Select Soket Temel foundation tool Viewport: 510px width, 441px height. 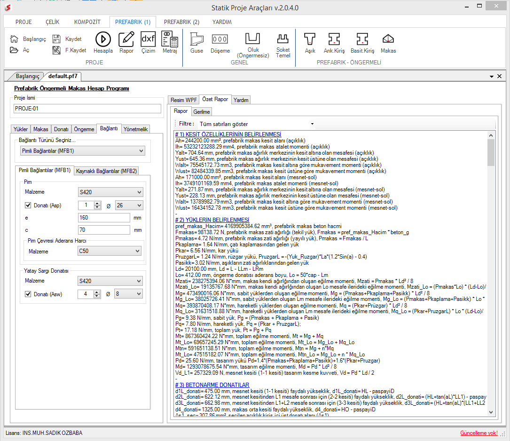283,46
